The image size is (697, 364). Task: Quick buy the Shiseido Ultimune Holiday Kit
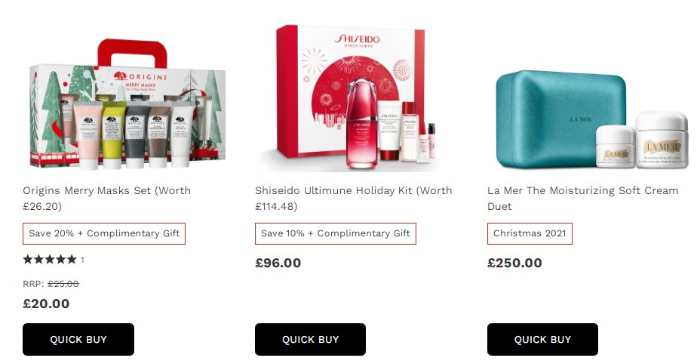pyautogui.click(x=310, y=340)
